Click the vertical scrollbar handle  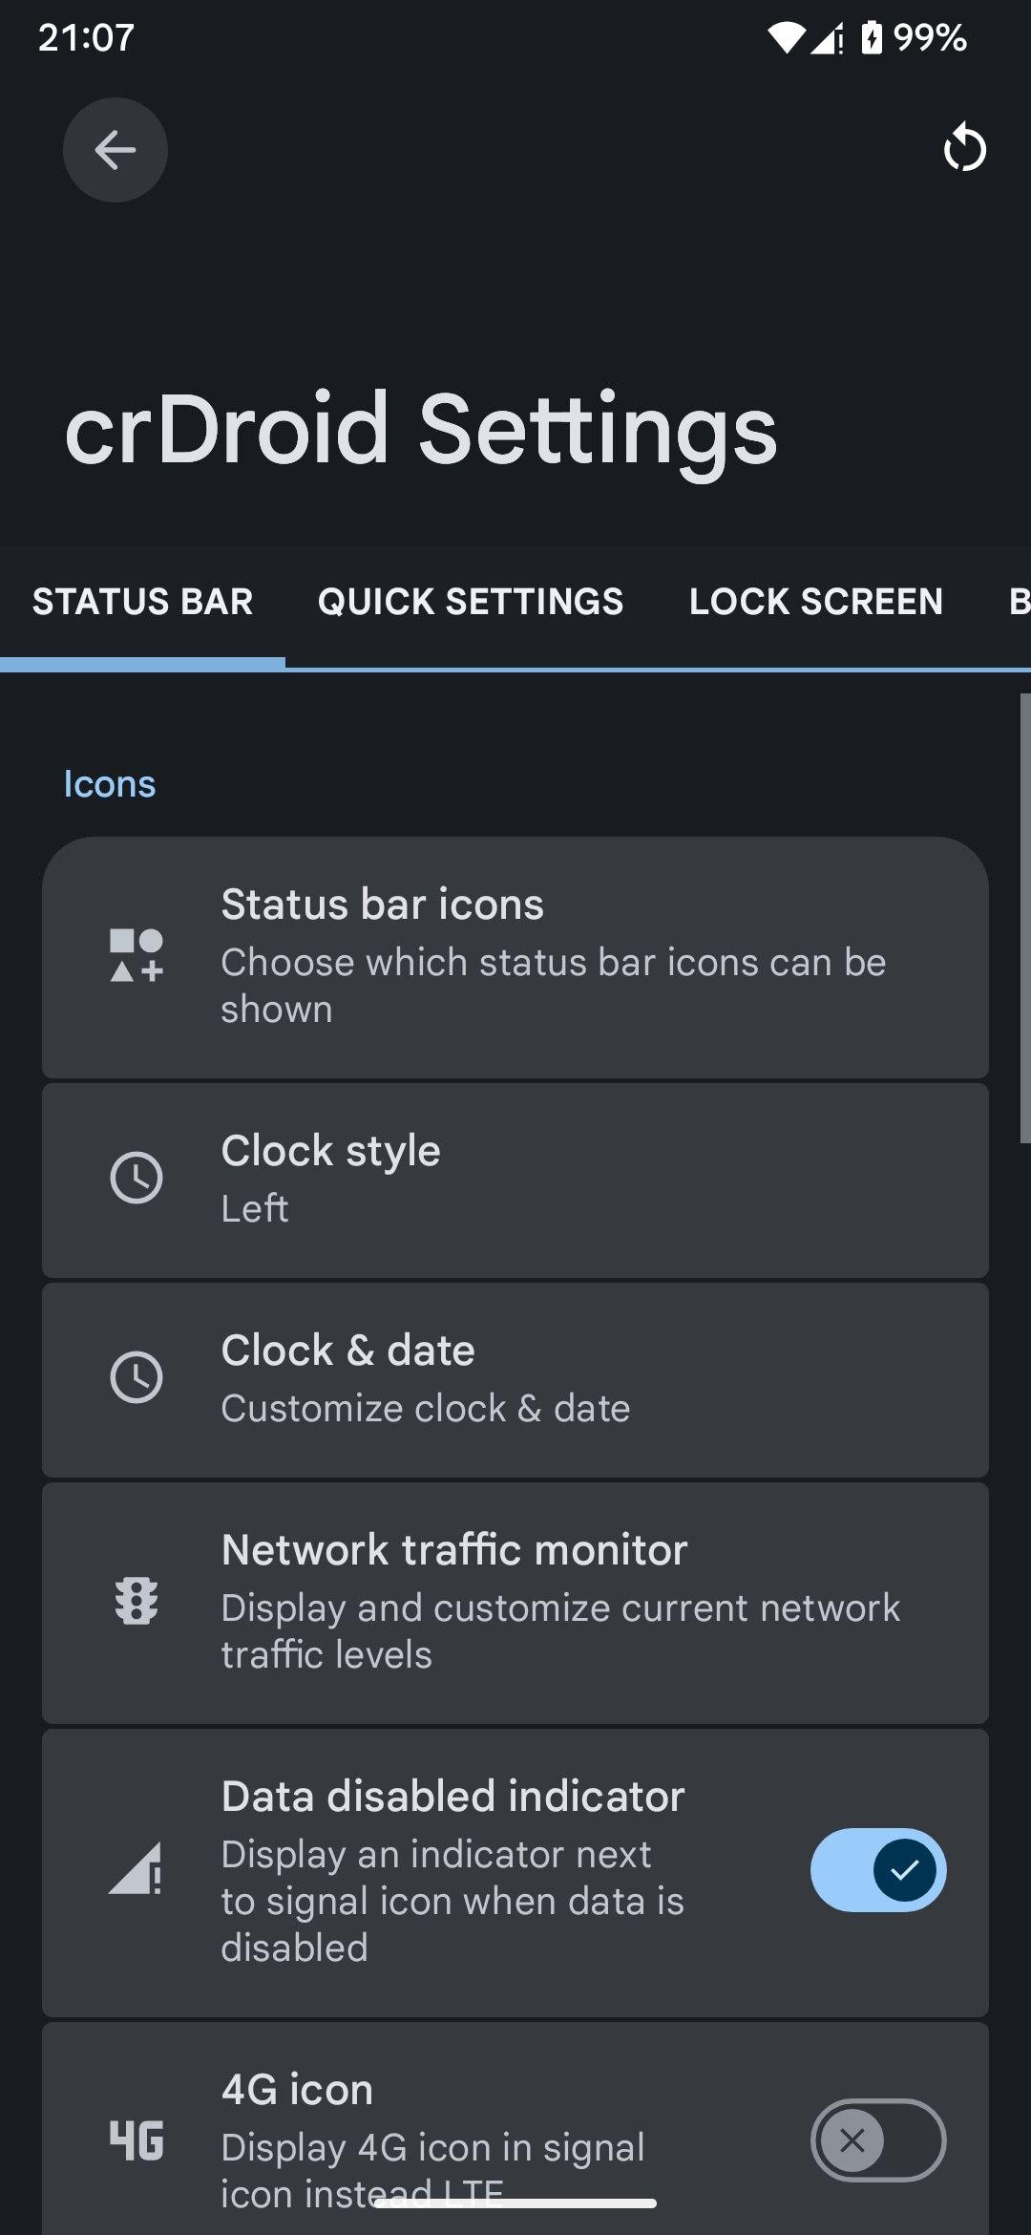click(1024, 917)
